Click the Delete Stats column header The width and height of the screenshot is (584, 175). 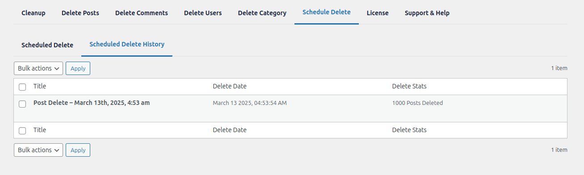(409, 86)
